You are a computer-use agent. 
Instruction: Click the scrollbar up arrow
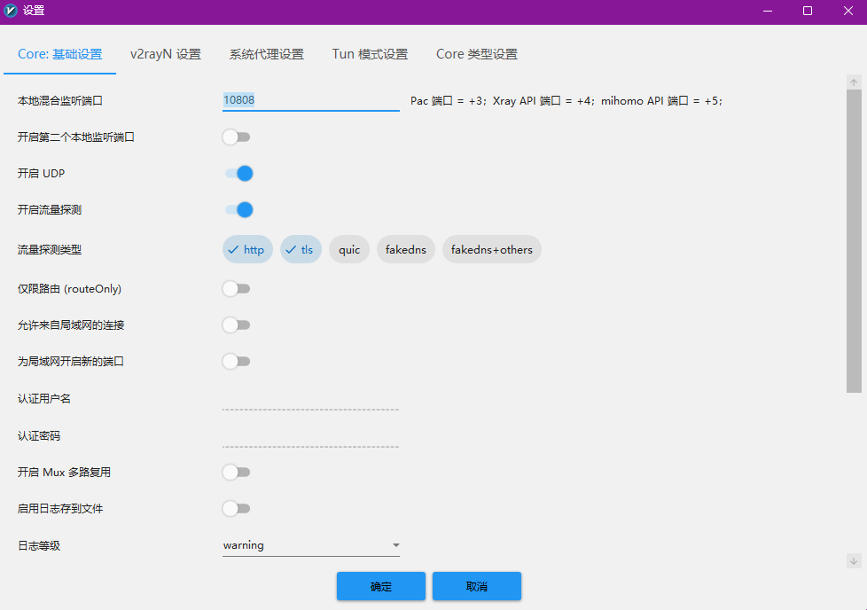pos(854,82)
